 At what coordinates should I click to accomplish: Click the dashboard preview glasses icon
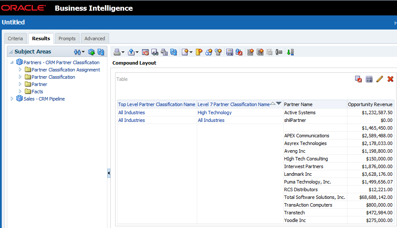click(155, 52)
